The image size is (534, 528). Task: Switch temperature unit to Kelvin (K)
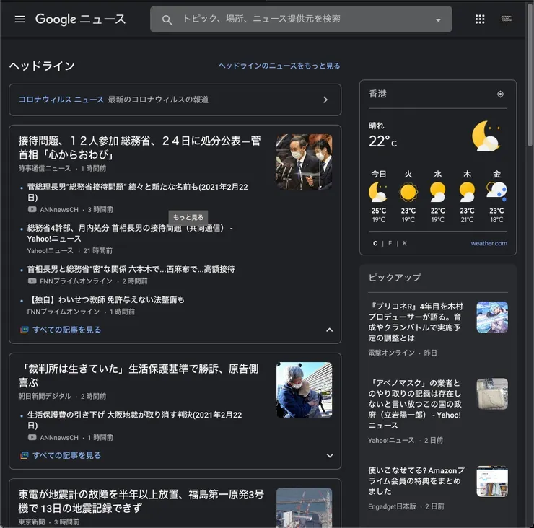point(405,243)
